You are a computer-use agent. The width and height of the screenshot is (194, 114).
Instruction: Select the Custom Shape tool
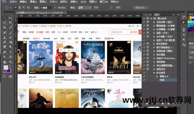[x=11, y=57]
